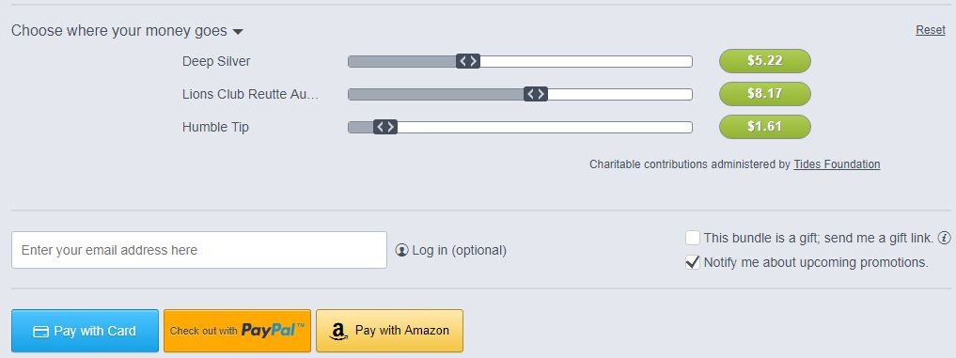Check the 'This bundle is a gift' box

(692, 238)
